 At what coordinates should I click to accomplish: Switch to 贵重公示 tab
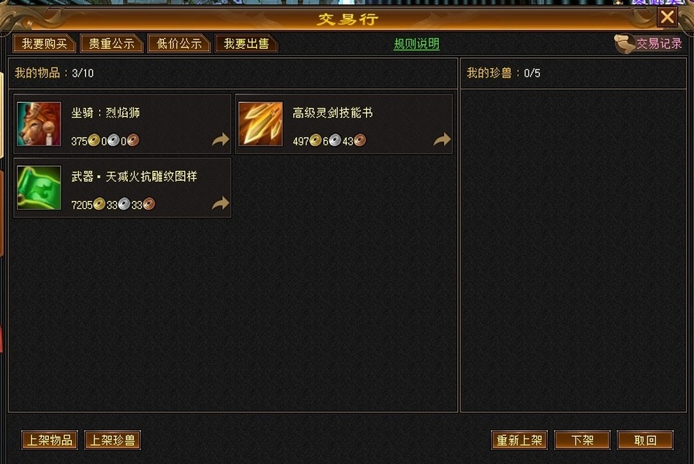[111, 44]
